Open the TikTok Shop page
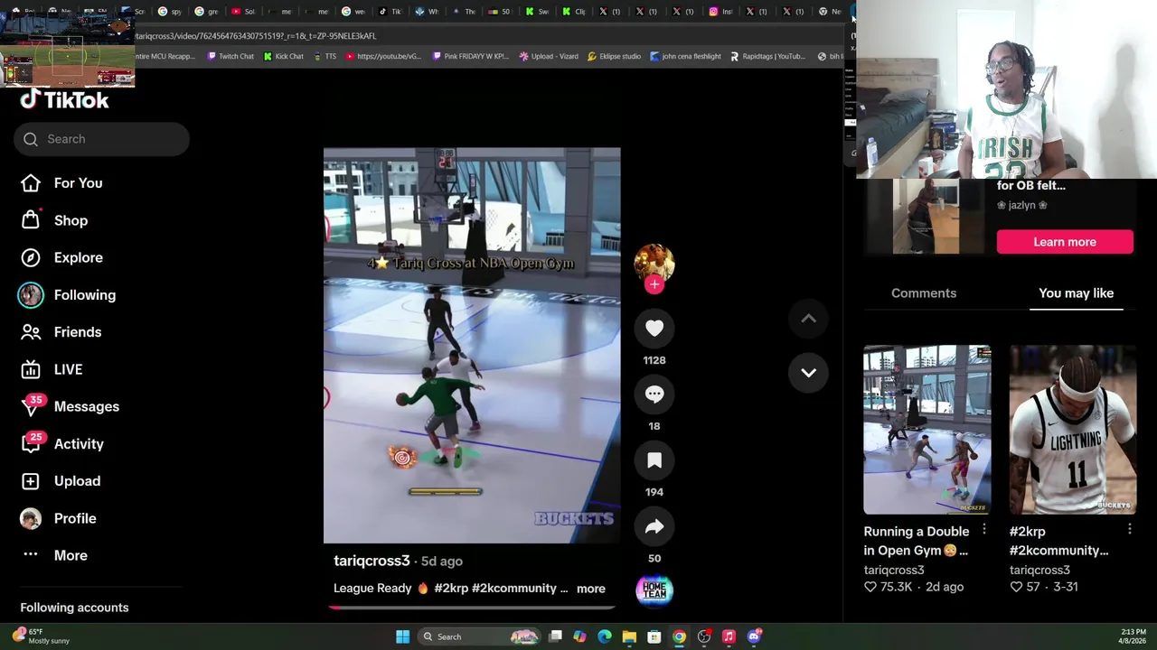The height and width of the screenshot is (650, 1157). 54,220
